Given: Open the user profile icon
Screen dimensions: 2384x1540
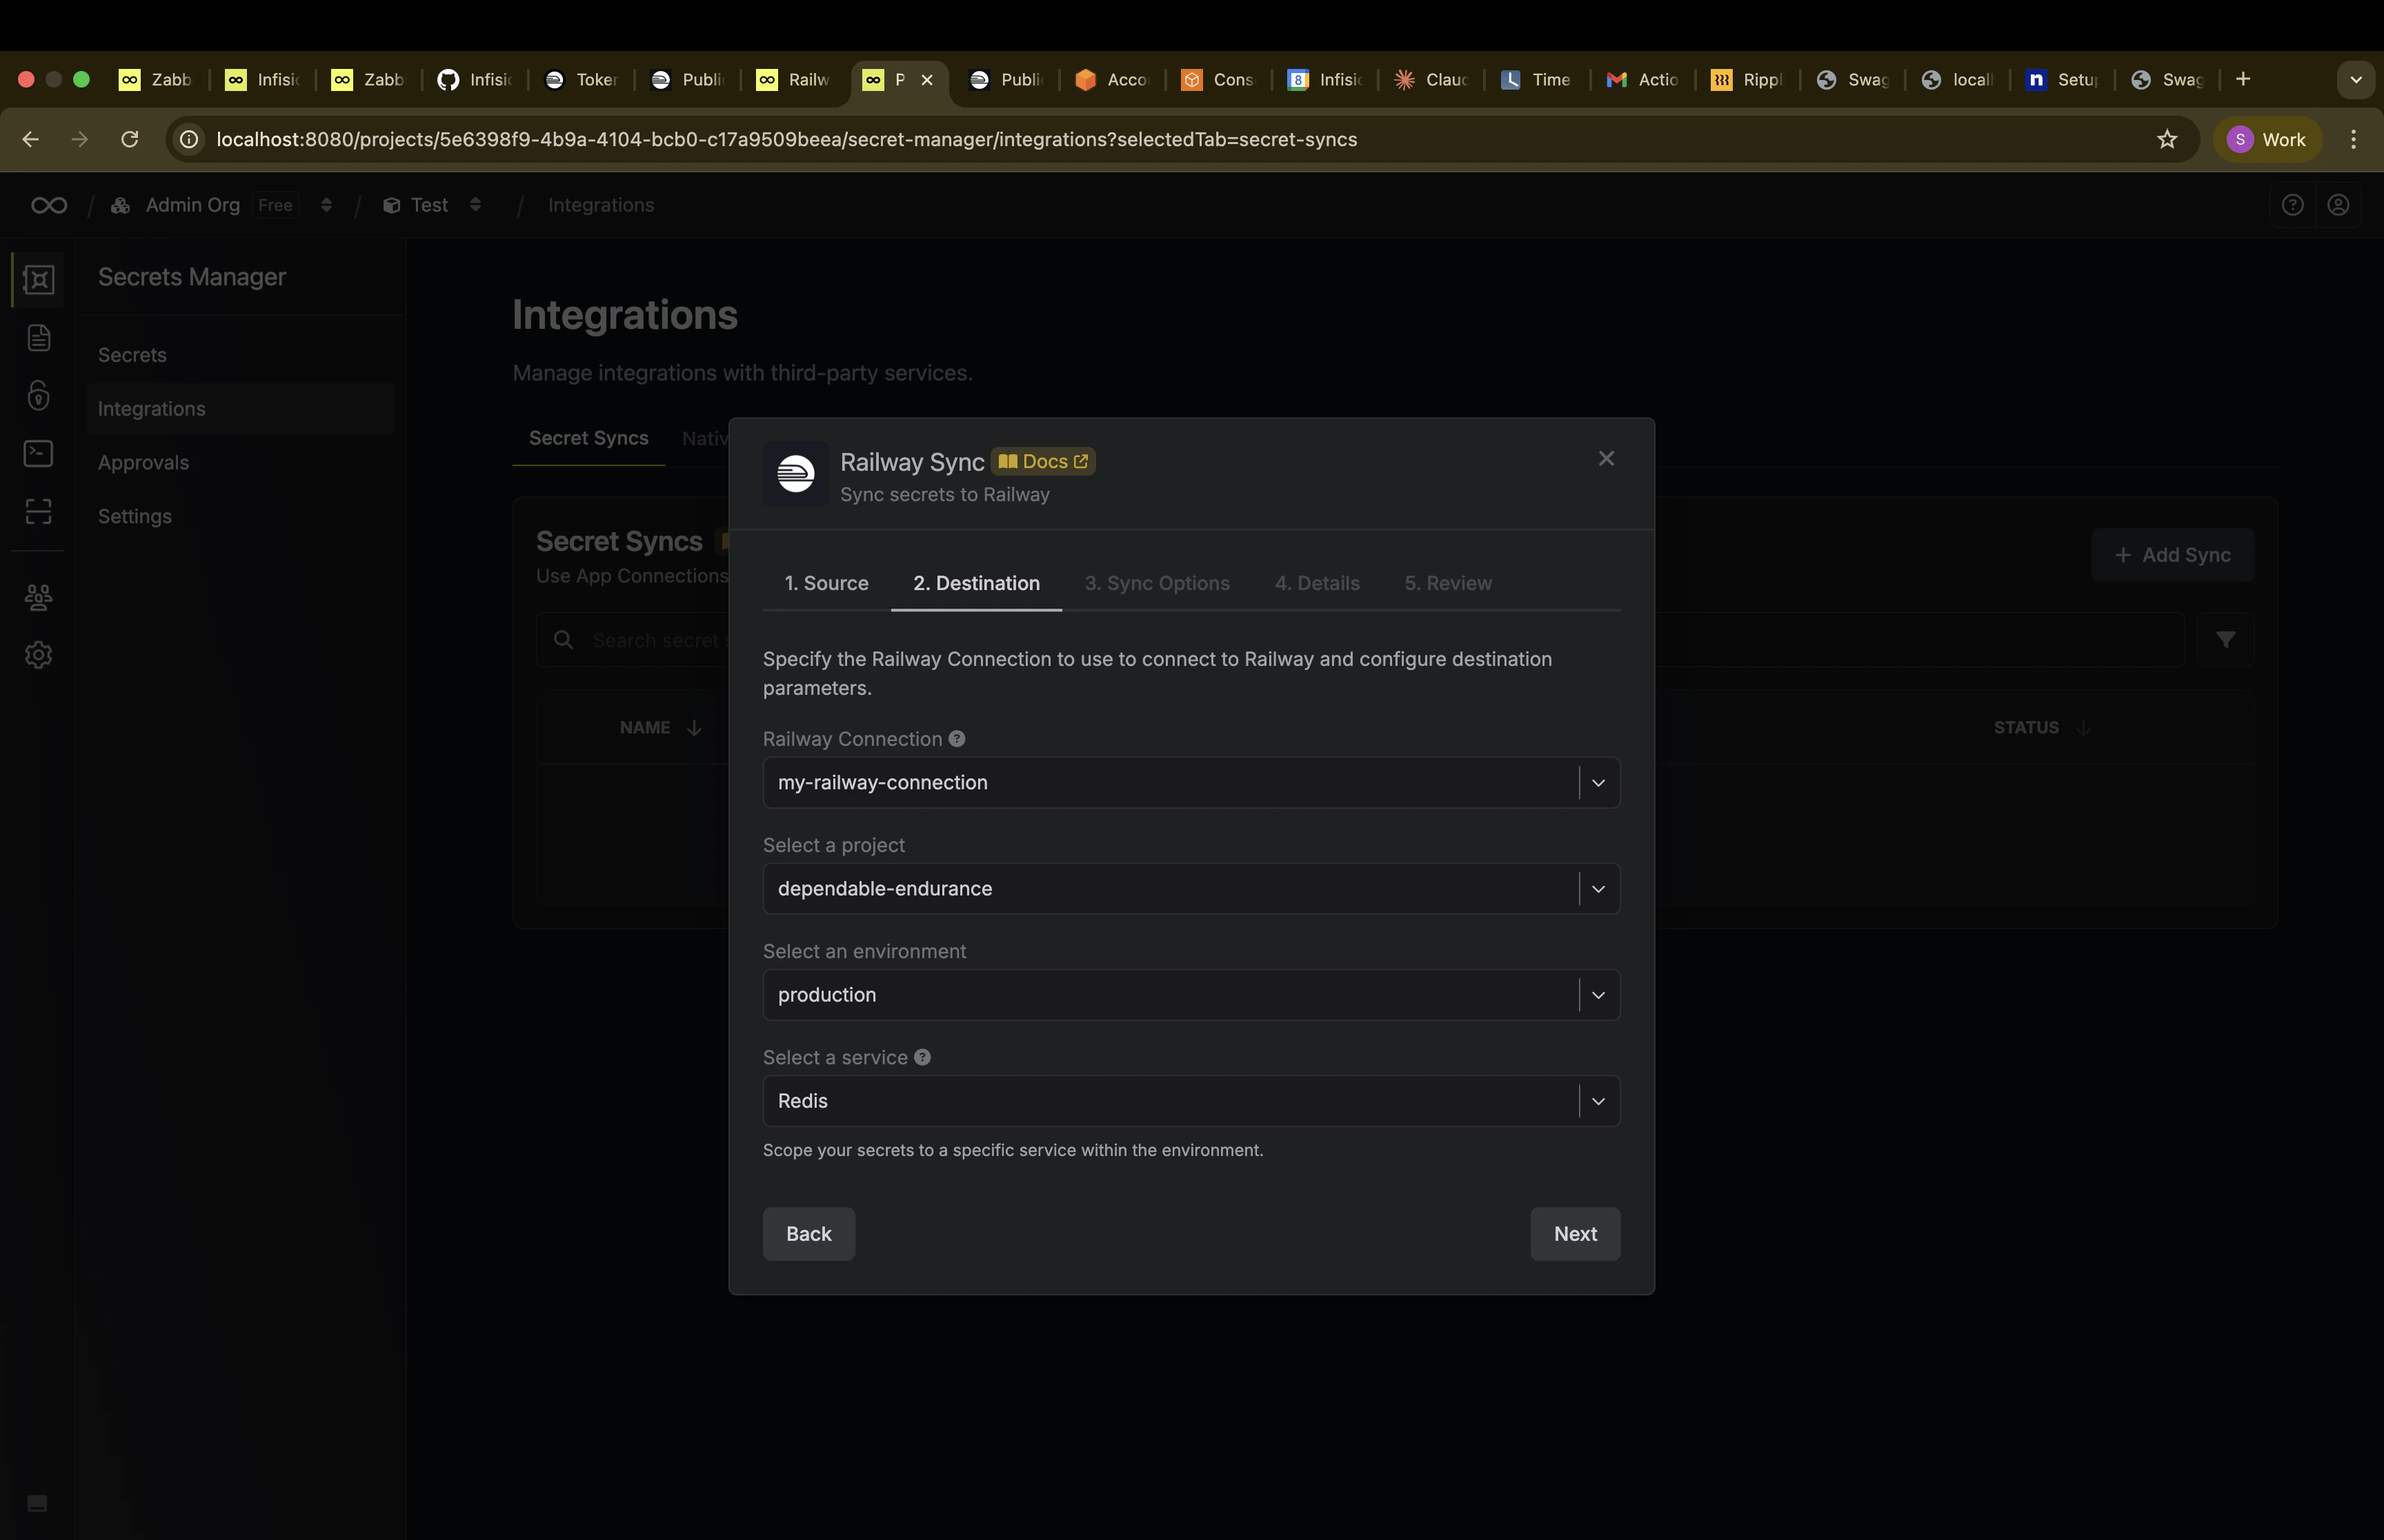Looking at the screenshot, I should click(2338, 205).
